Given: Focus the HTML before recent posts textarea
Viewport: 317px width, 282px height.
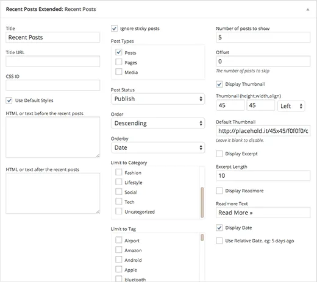Looking at the screenshot, I should (x=53, y=137).
